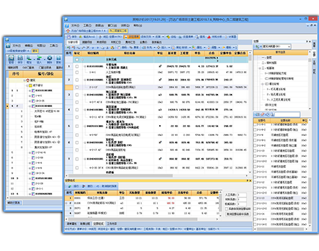The image size is (319, 251).
Task: Click the button below the coefficient checkbox
Action: 238,214
